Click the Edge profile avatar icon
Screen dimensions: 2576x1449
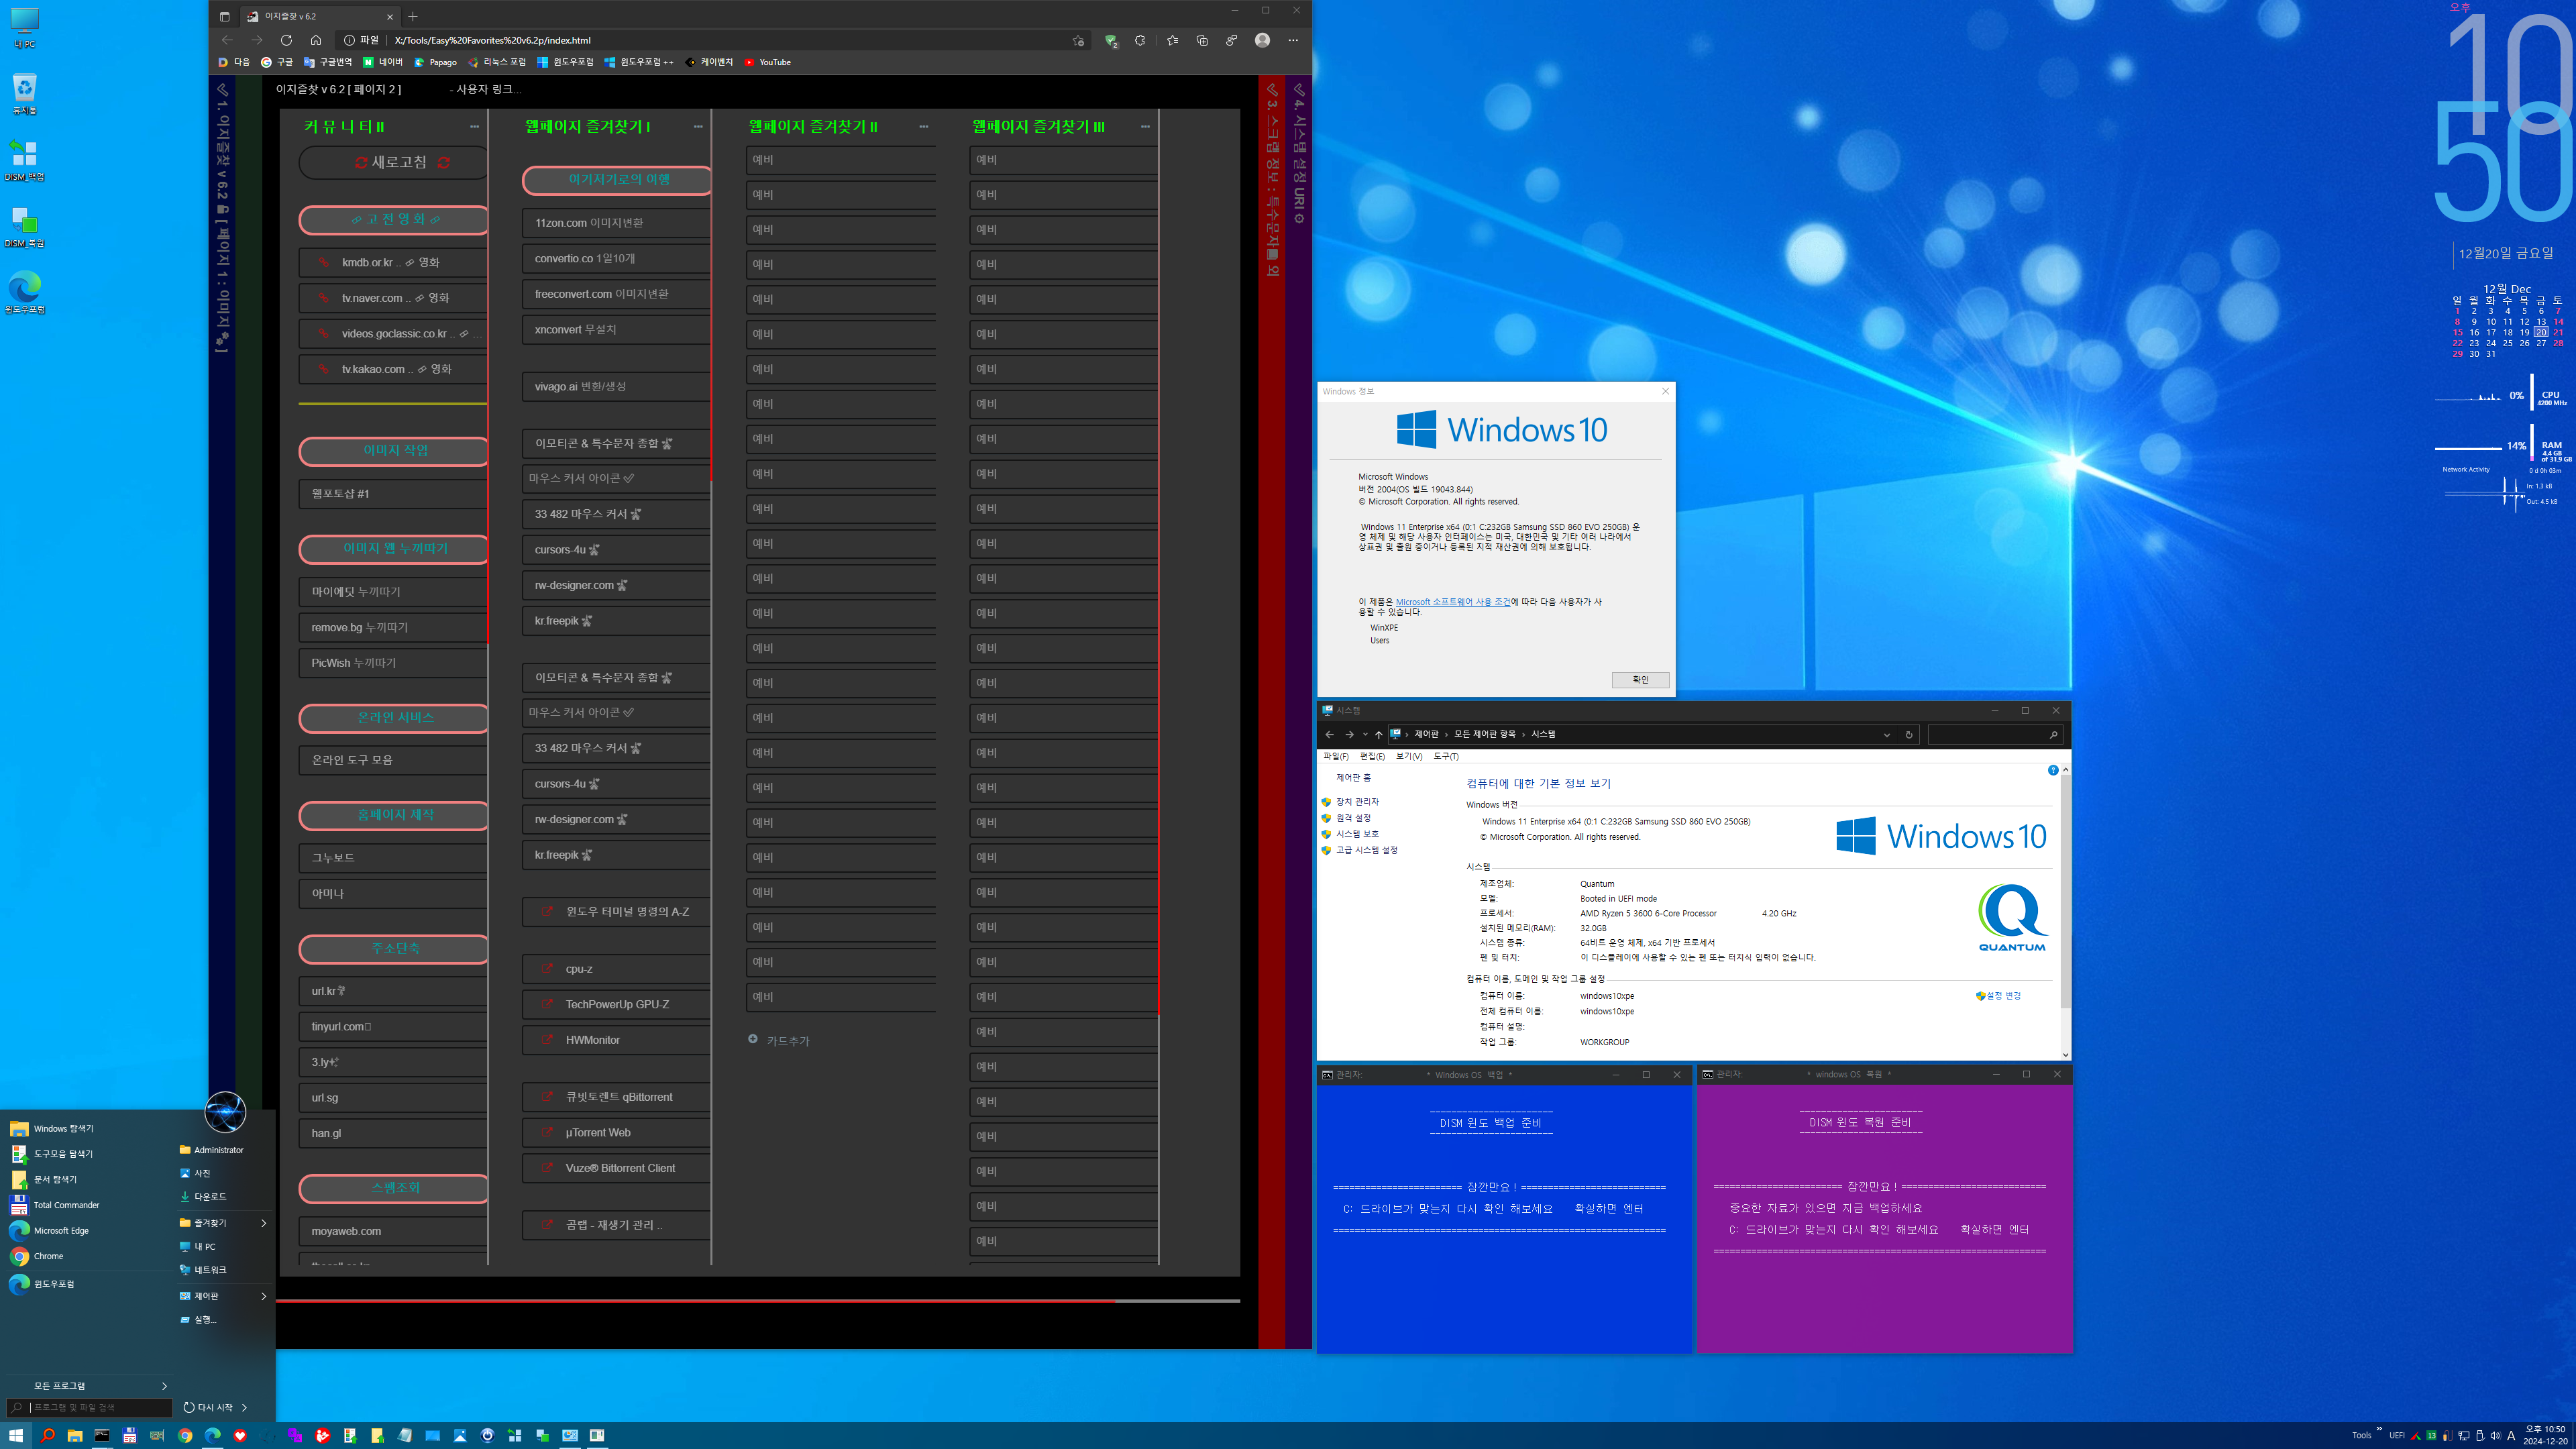[x=1262, y=40]
